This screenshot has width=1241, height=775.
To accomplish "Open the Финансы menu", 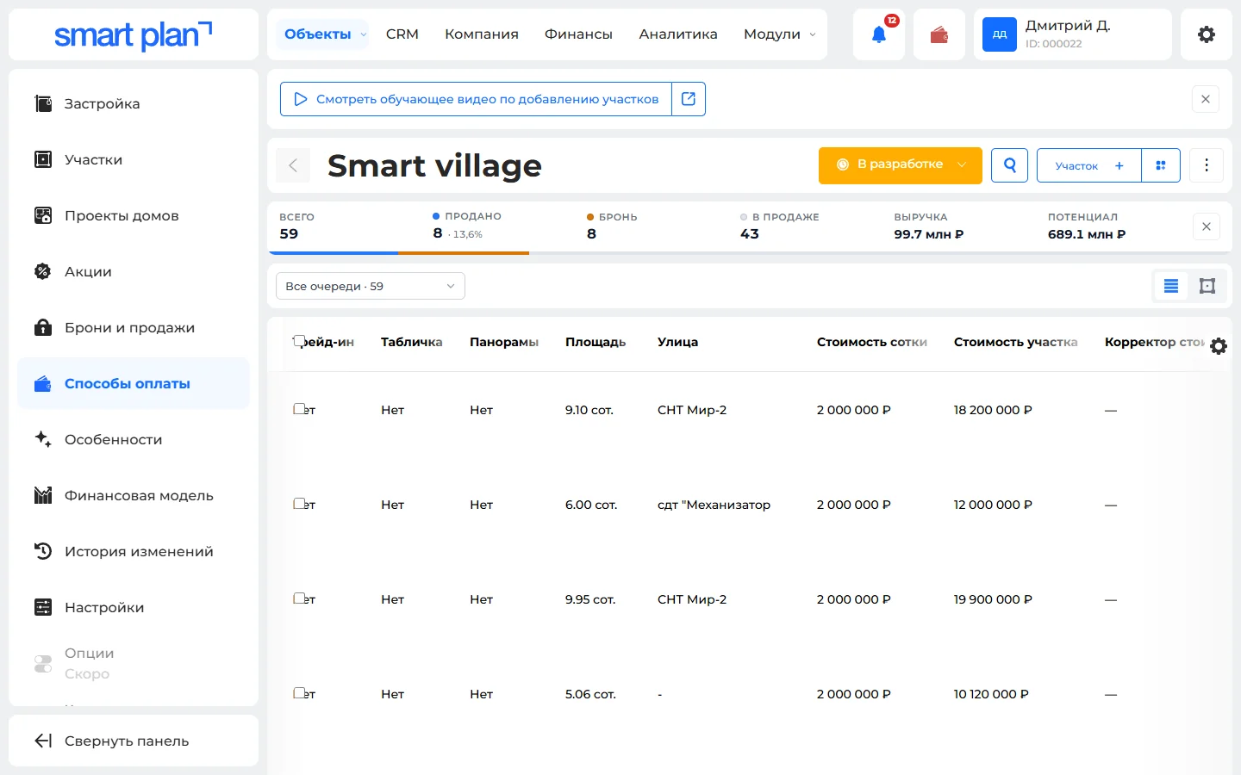I will click(x=578, y=34).
